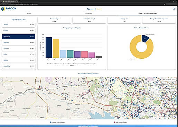178x127 pixels.
Task: Click the Premium Priced Locations legend label
Action: point(58,122)
